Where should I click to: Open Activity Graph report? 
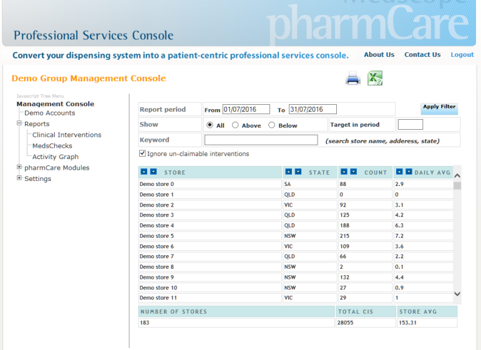56,157
